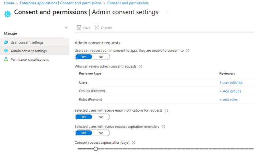The height and width of the screenshot is (156, 254).
Task: Click the consent expiration days slider handle
Action: coord(96,149)
